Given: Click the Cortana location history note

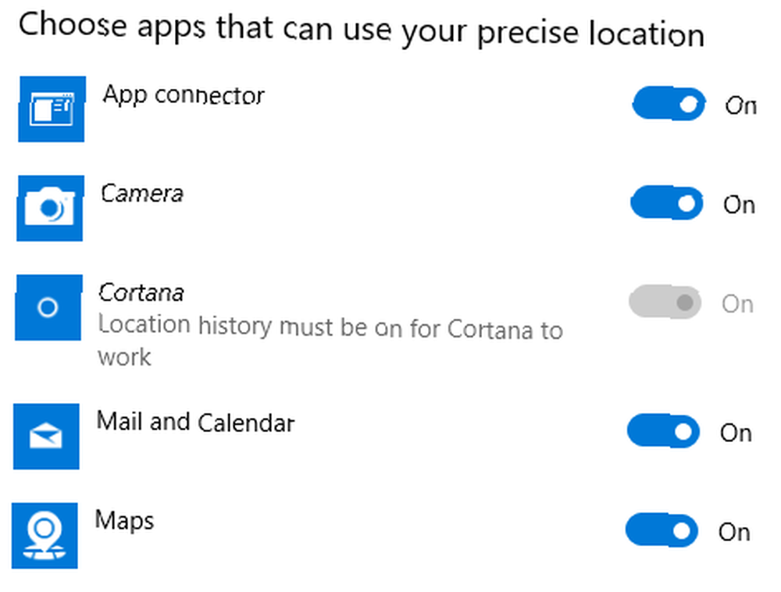Looking at the screenshot, I should pyautogui.click(x=330, y=341).
